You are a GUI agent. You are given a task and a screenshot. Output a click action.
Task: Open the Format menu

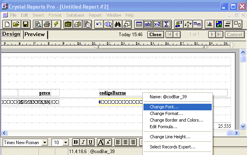(55, 15)
